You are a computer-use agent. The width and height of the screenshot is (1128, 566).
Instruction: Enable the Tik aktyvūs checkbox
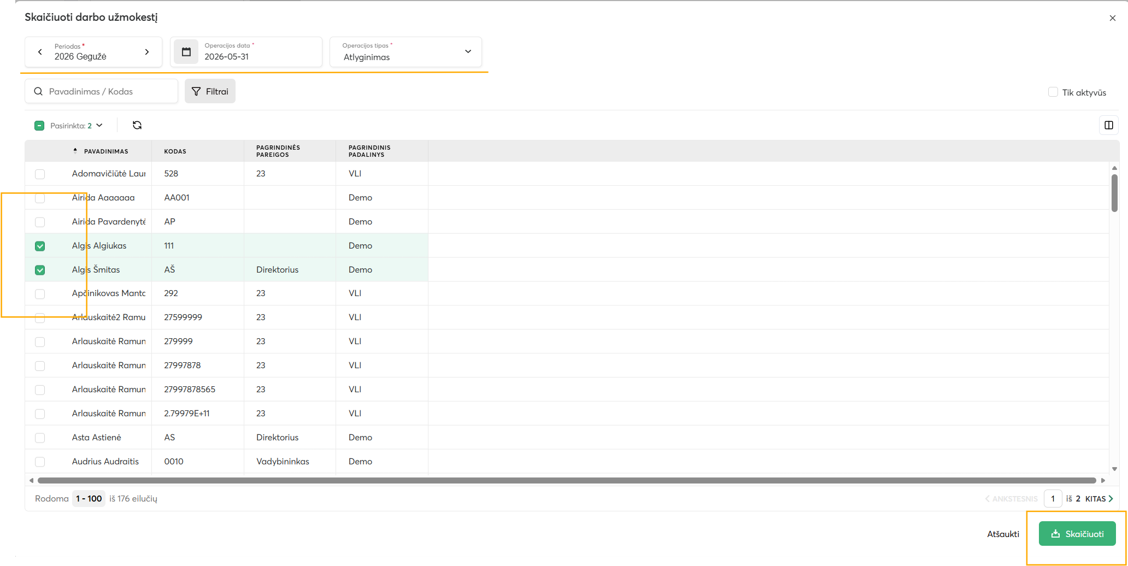coord(1053,92)
